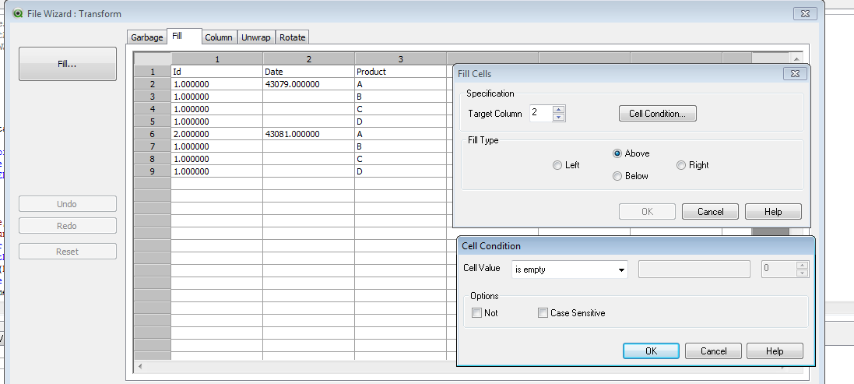
Task: Increase Target Column with up arrow
Action: (x=559, y=109)
